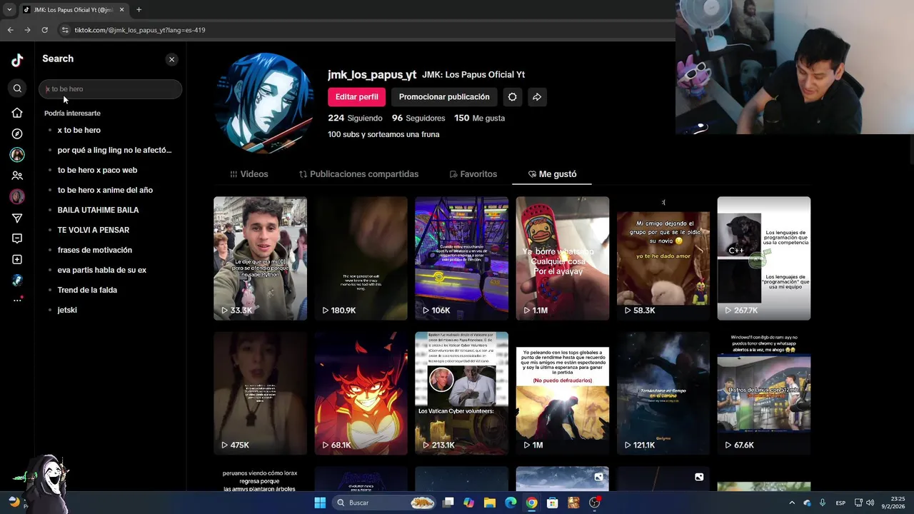The width and height of the screenshot is (914, 514).
Task: Click the share profile arrow icon
Action: [x=537, y=97]
